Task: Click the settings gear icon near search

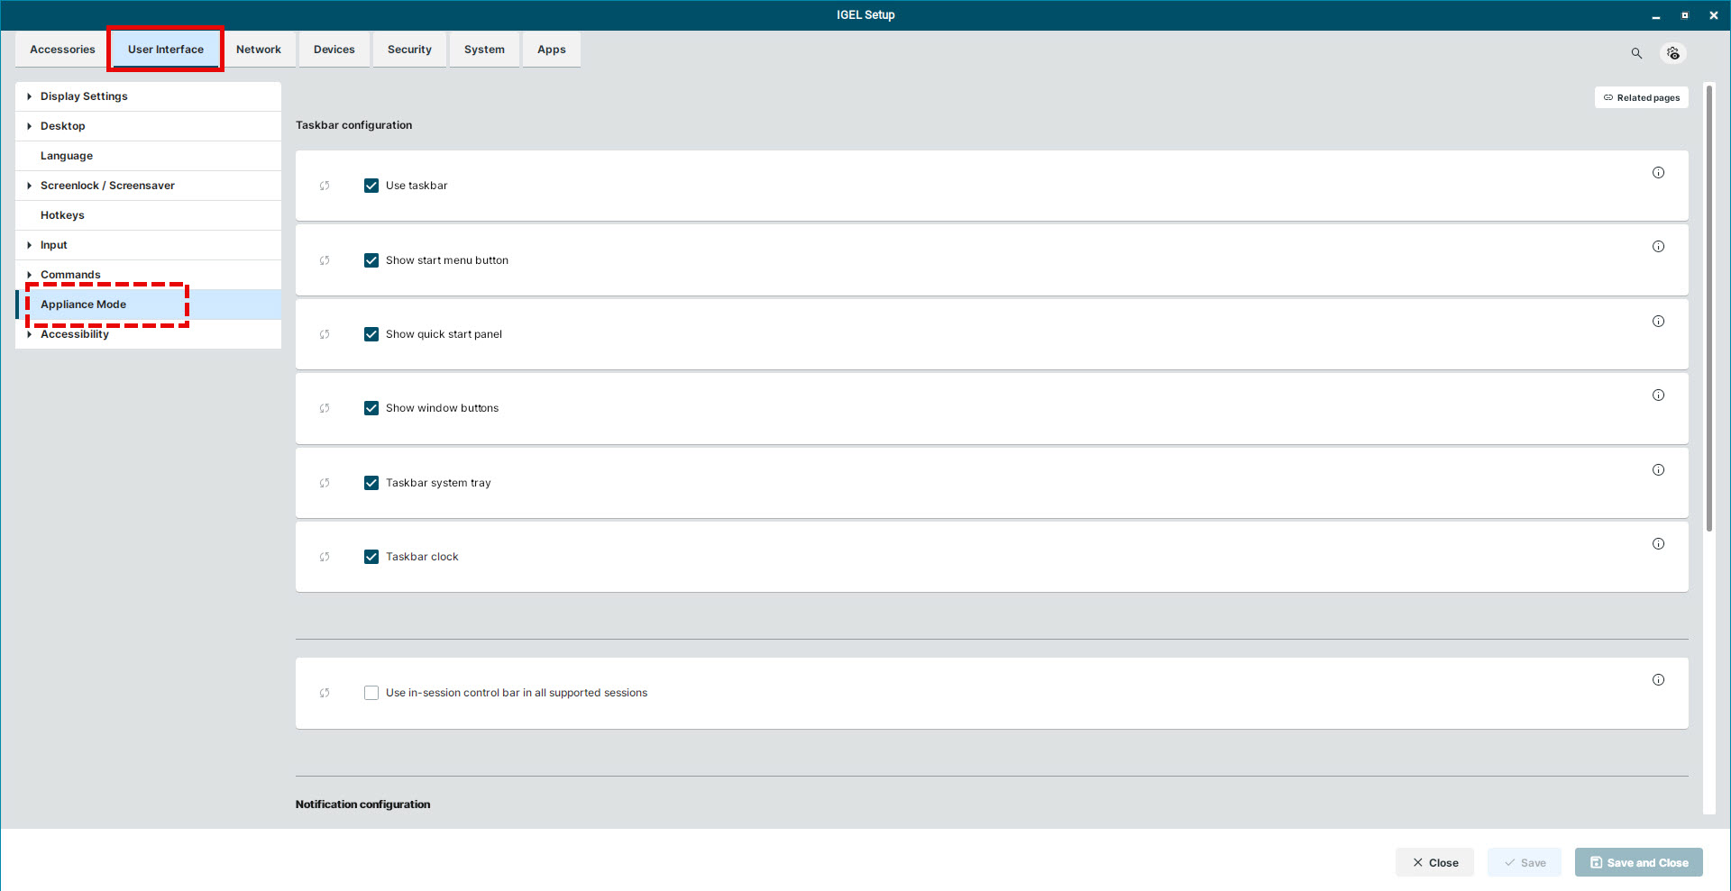Action: pos(1673,53)
